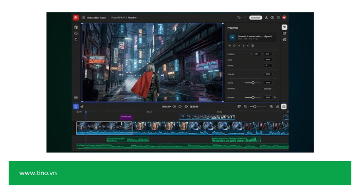Image resolution: width=360 pixels, height=193 pixels.
Task: Undo the last edit
Action: pyautogui.click(x=239, y=17)
